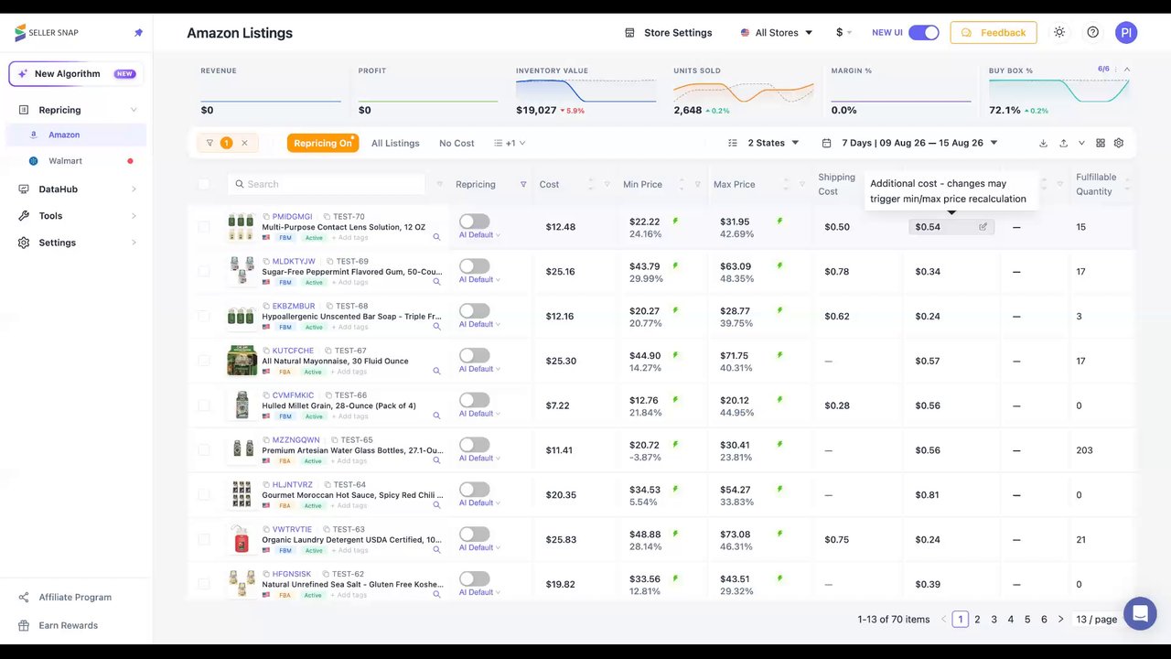This screenshot has height=659, width=1171.
Task: Open the 2 States dropdown
Action: pos(764,143)
